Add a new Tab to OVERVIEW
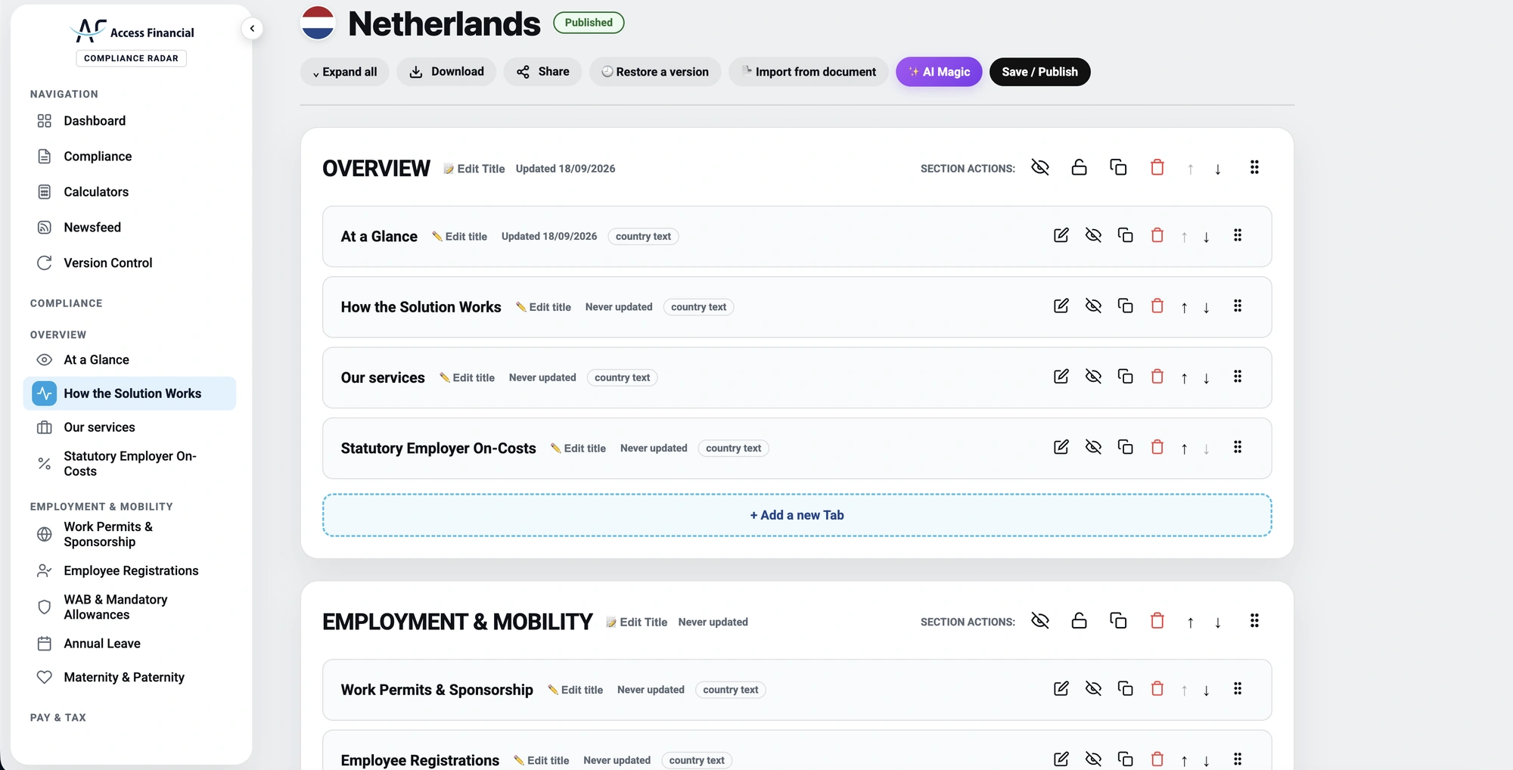The image size is (1513, 770). point(797,515)
